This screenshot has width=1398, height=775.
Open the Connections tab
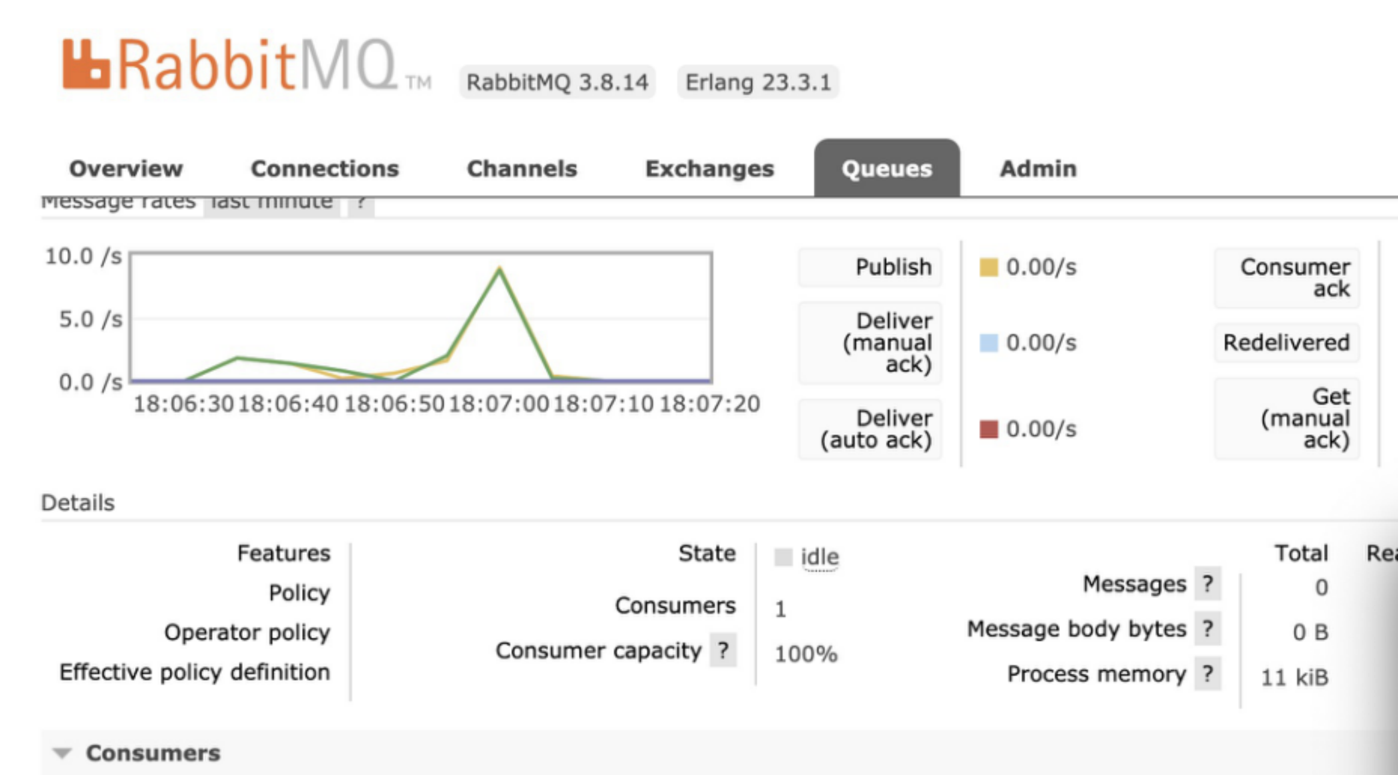tap(325, 169)
